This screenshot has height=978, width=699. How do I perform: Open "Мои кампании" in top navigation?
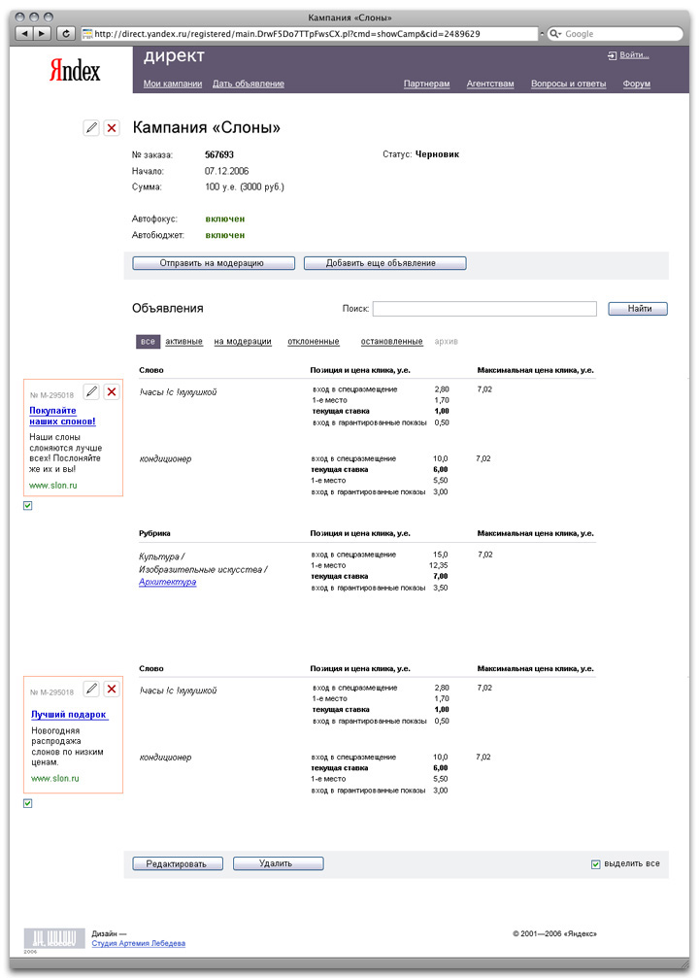point(173,84)
